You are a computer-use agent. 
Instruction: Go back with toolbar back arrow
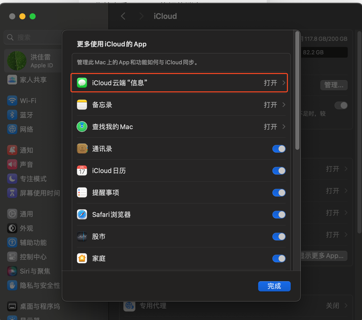[123, 16]
